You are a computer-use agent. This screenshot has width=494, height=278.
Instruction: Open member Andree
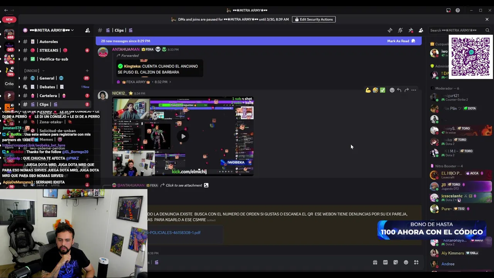(459, 264)
